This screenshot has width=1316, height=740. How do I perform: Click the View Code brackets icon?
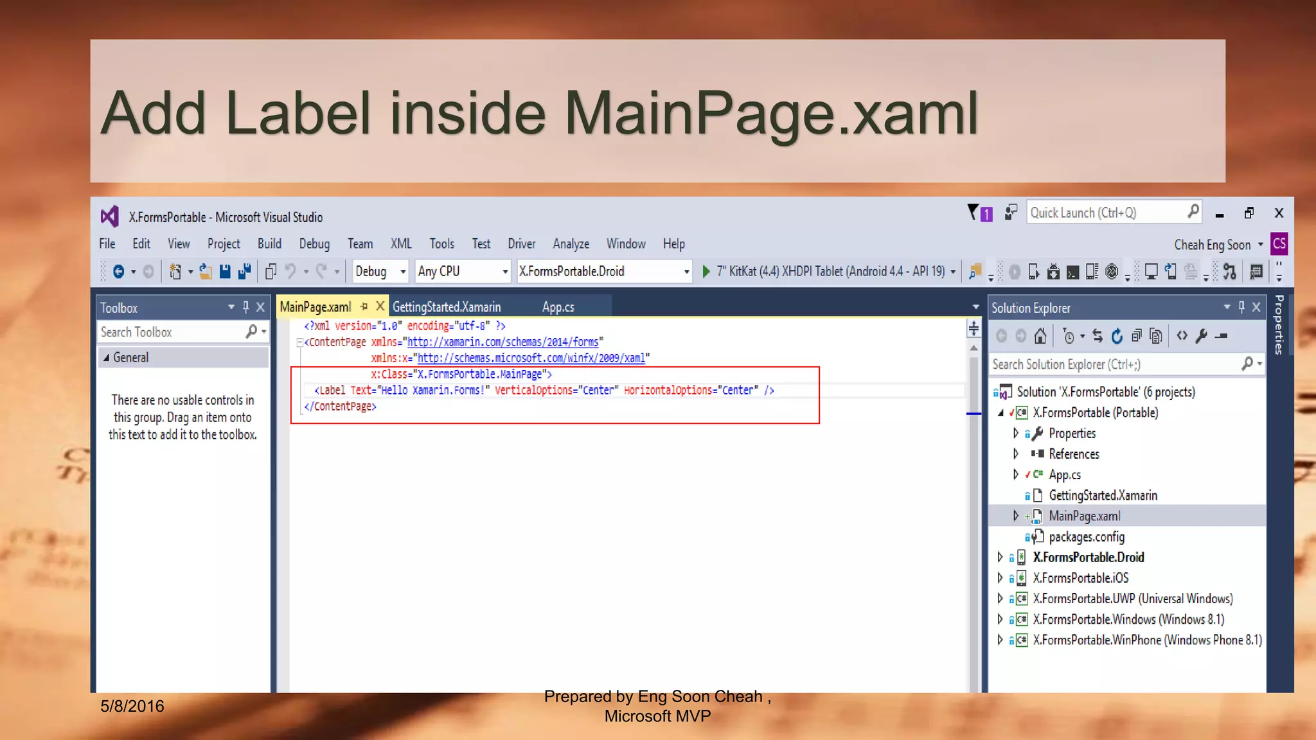1182,335
